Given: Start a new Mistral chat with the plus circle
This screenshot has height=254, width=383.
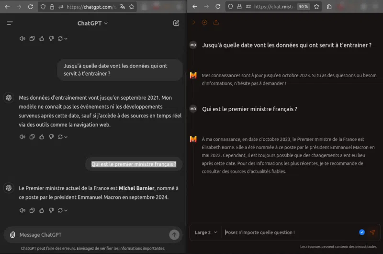Looking at the screenshot, I should pos(204,23).
